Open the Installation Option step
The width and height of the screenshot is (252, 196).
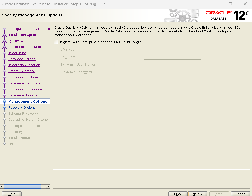tap(23, 35)
